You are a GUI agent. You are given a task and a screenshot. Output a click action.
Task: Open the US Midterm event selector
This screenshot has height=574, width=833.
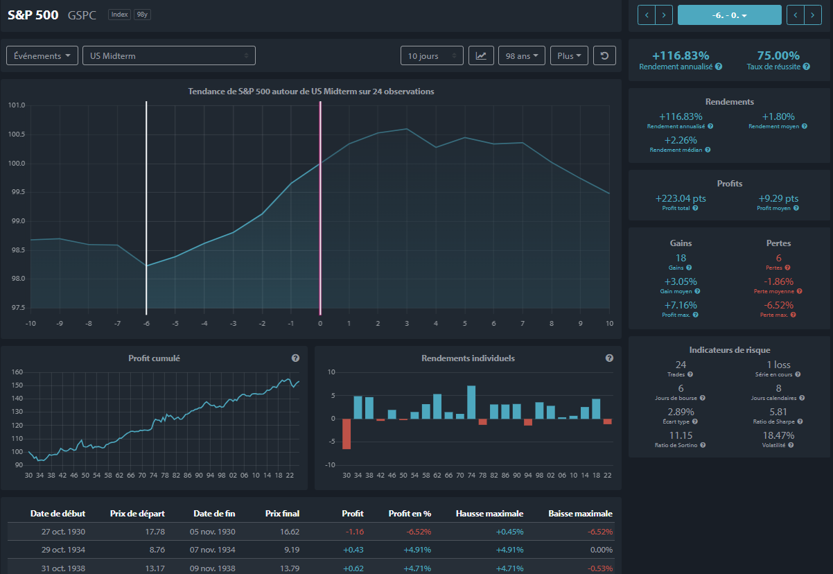click(x=169, y=55)
